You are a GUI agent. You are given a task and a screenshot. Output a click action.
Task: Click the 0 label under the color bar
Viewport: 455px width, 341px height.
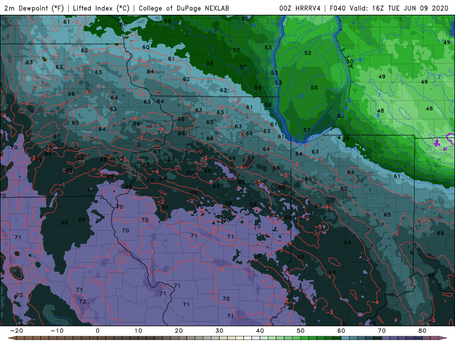97,331
